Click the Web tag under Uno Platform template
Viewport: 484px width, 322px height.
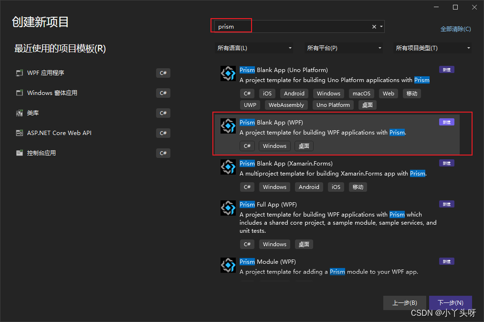click(389, 93)
